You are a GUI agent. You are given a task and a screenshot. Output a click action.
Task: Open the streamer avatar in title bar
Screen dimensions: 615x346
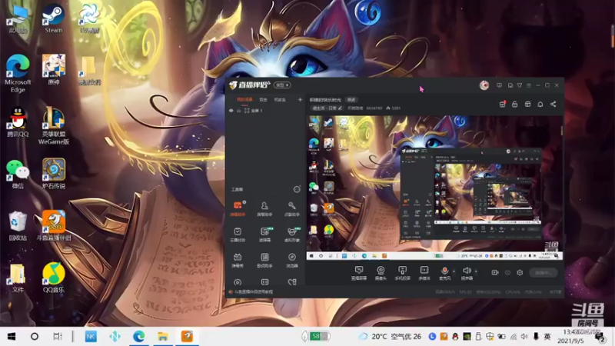pos(484,85)
